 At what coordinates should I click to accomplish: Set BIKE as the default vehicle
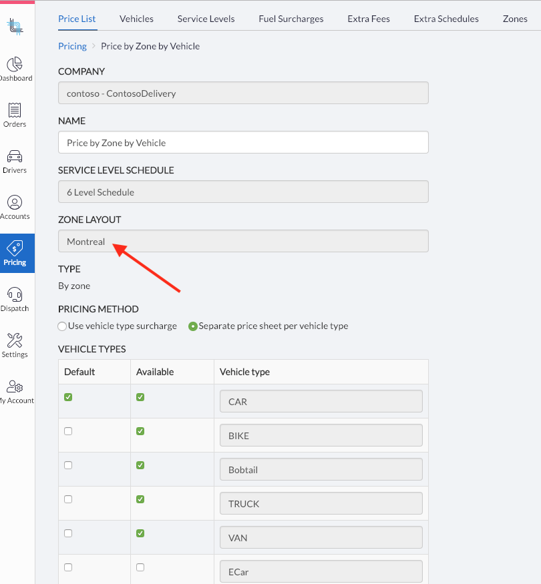(68, 431)
